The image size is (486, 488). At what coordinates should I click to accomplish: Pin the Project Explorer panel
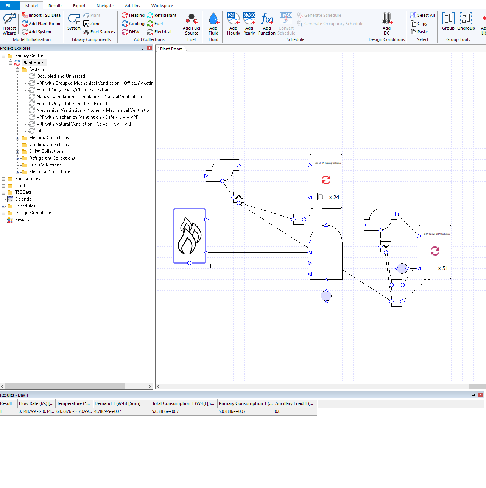143,48
